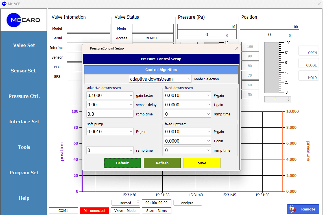
Task: Click the Me-VCP icon in the title bar
Action: point(4,4)
